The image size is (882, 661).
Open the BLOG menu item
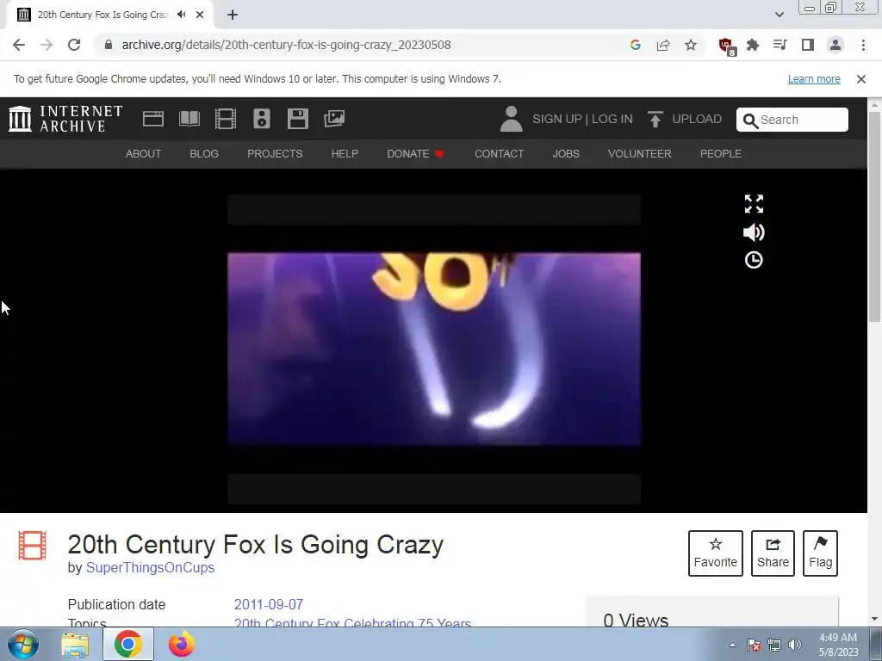pos(204,153)
